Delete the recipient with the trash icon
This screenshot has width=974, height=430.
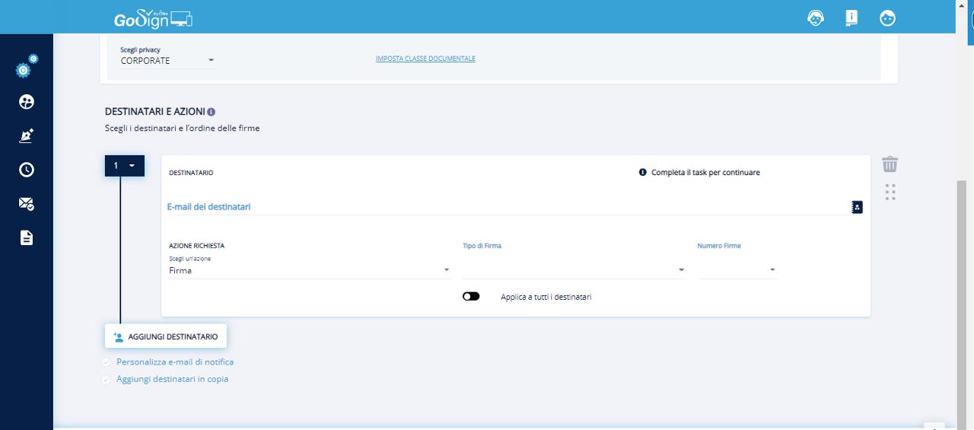(890, 164)
